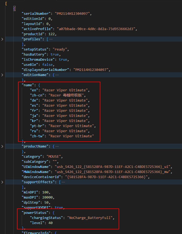Click the activeProfile GUID value a07bbade-90ce...

tap(96, 29)
